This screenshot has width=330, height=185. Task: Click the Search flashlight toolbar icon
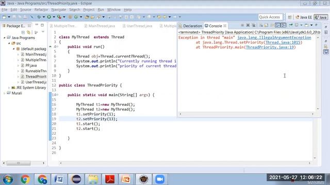98,17
